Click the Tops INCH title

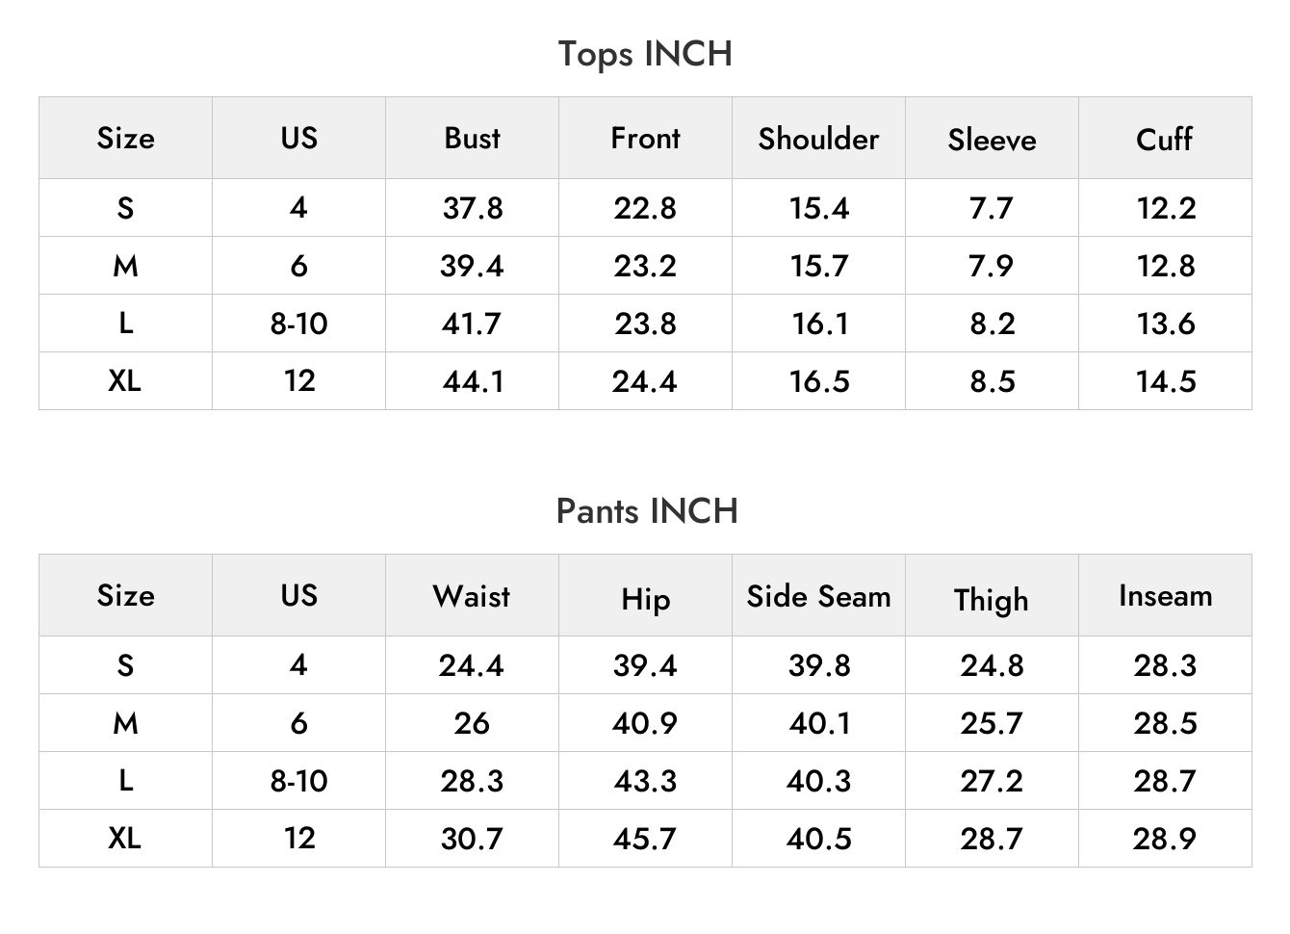[645, 54]
